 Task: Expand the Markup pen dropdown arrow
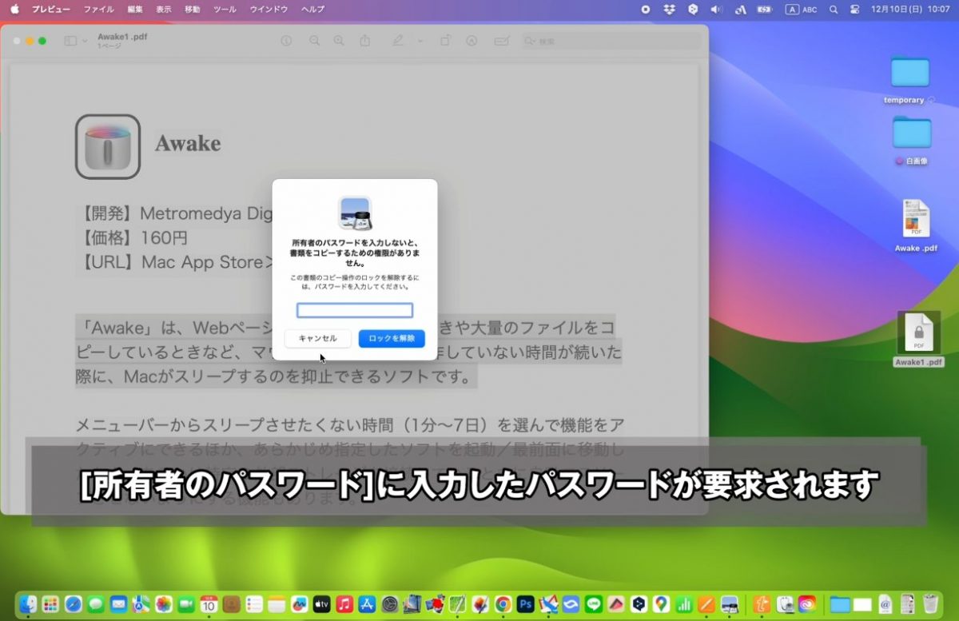420,41
